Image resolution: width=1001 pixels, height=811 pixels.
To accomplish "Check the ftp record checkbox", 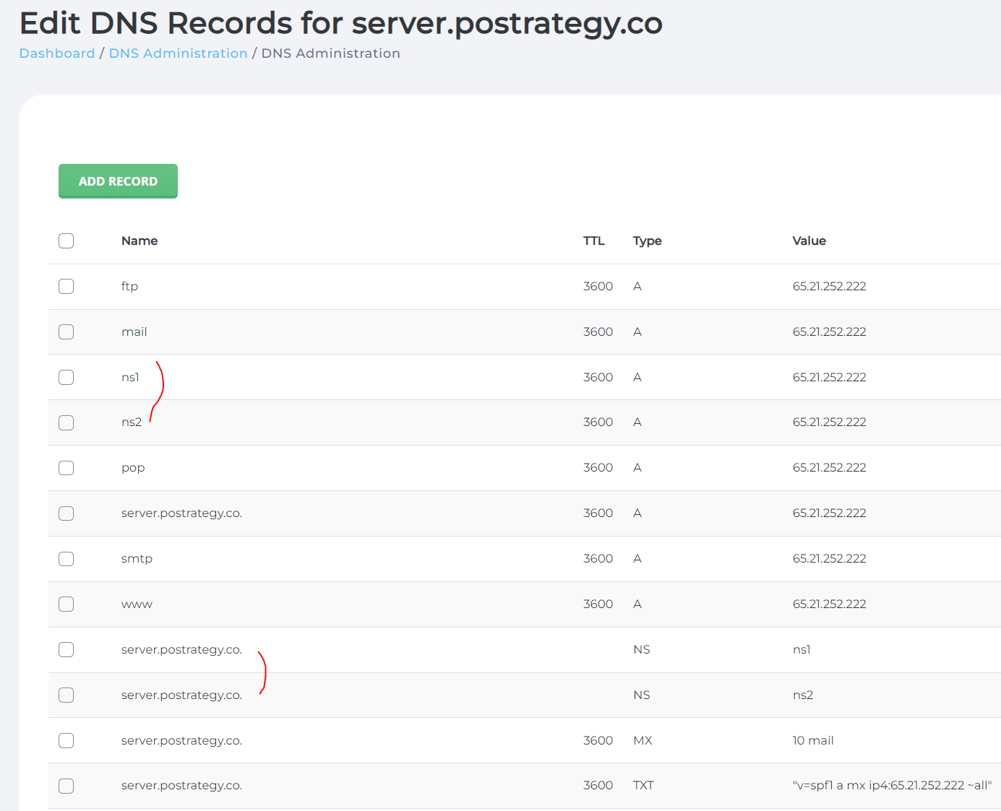I will click(x=66, y=286).
